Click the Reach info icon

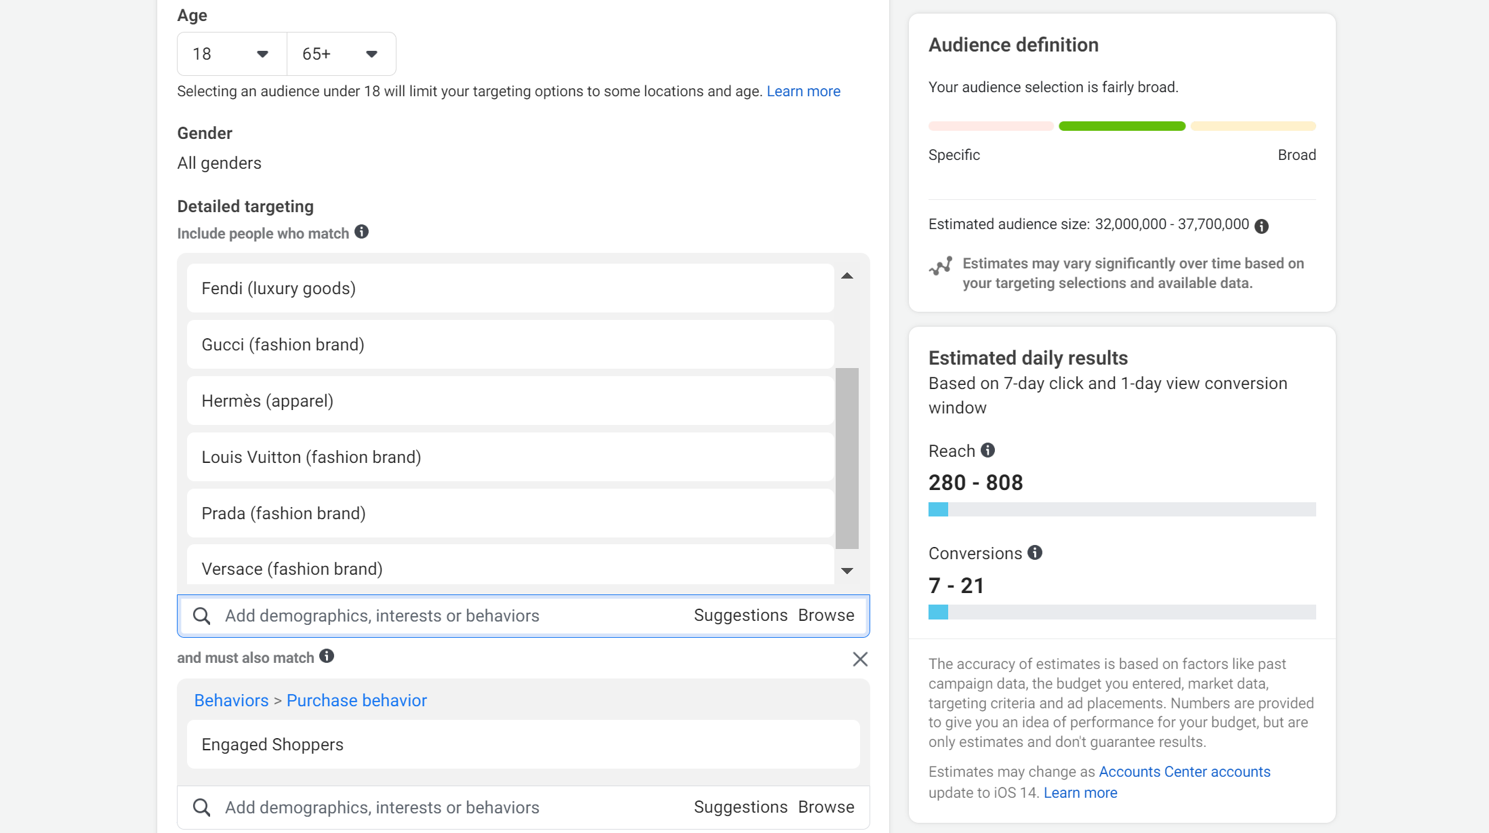(x=987, y=450)
